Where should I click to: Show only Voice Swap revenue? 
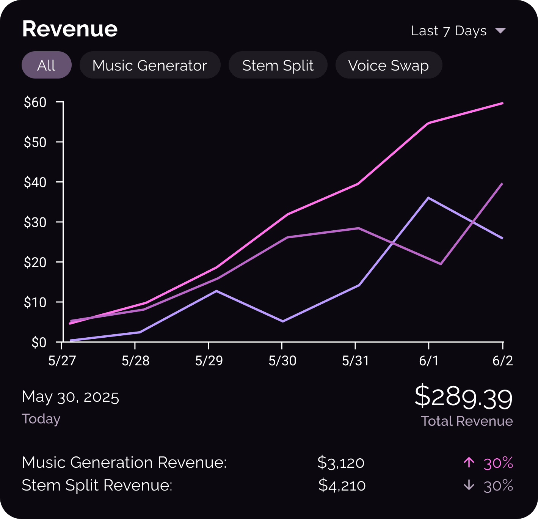388,65
